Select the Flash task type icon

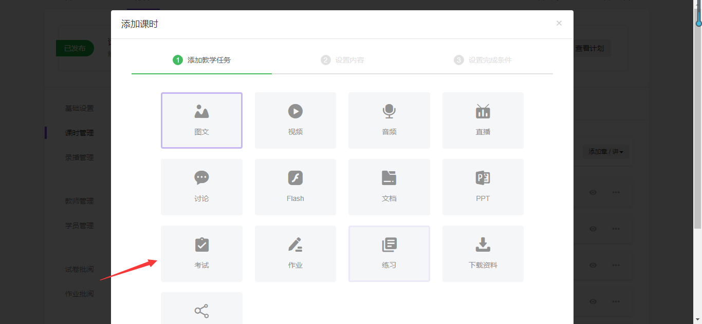pos(295,178)
